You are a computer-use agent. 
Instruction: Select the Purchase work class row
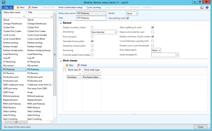(83, 77)
